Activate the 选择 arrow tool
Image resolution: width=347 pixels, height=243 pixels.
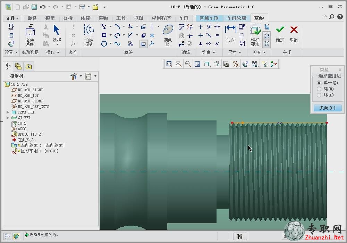pos(57,30)
